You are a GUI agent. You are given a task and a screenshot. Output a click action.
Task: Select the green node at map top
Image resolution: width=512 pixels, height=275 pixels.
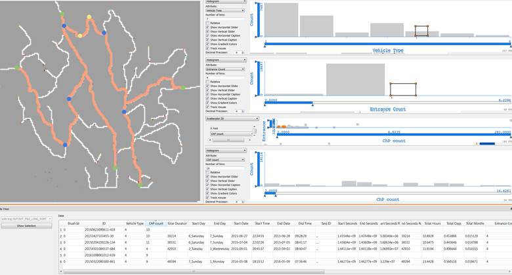(61, 13)
